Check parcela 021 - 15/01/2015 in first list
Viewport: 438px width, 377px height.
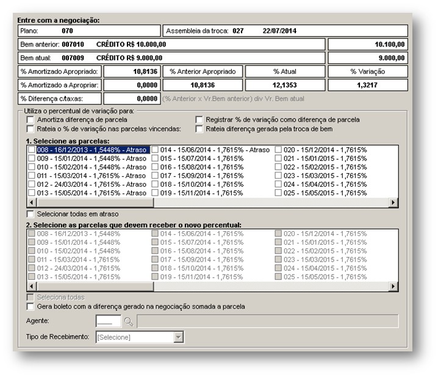[x=278, y=159]
